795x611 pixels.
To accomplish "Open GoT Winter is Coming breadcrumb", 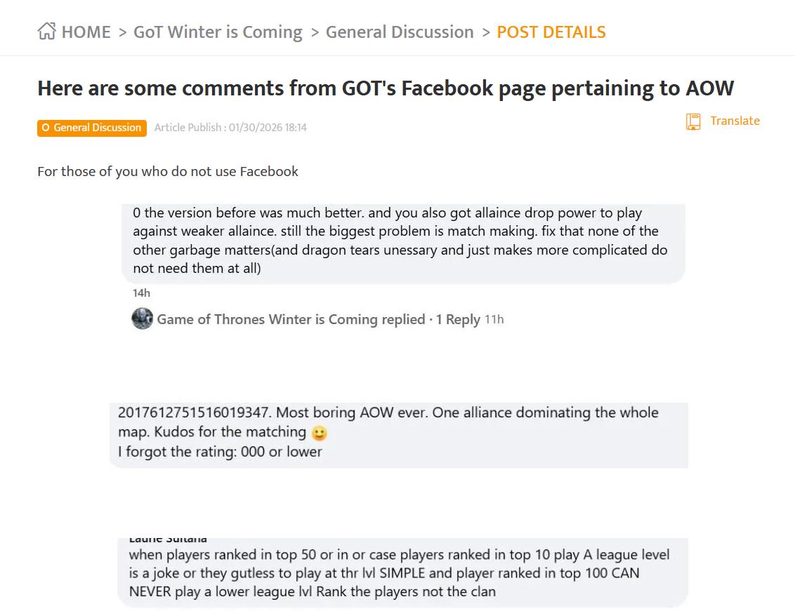I will coord(218,32).
